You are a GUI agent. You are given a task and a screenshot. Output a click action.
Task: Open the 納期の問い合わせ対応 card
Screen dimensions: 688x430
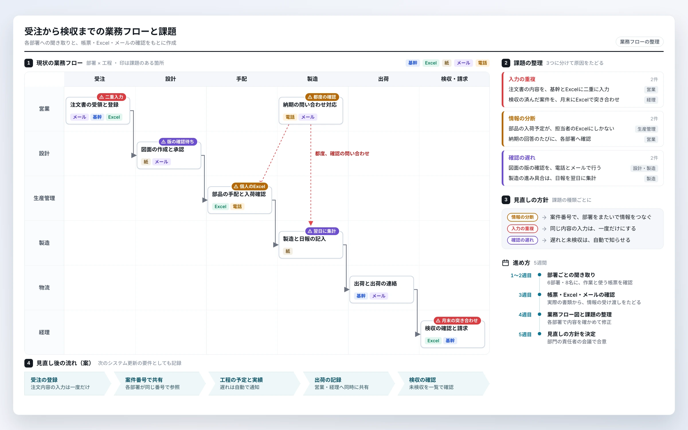pos(311,111)
